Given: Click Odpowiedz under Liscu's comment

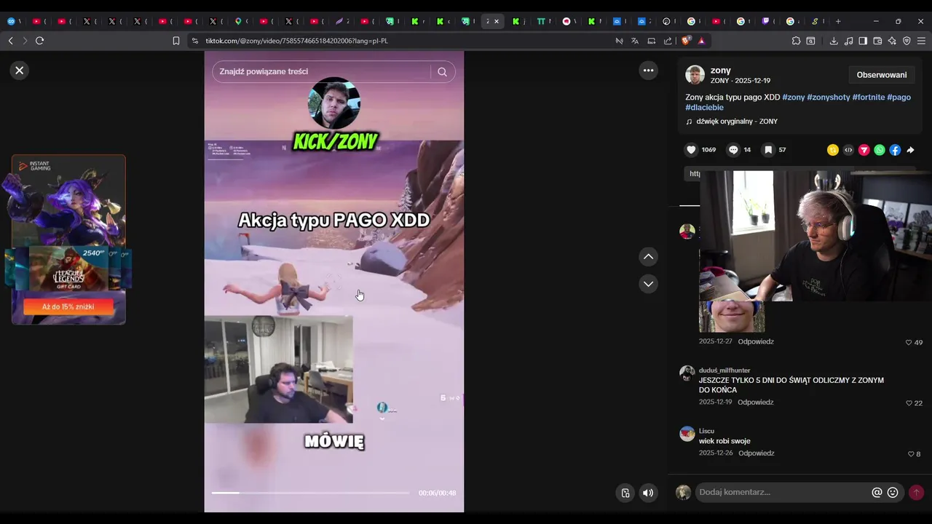Looking at the screenshot, I should [x=756, y=453].
